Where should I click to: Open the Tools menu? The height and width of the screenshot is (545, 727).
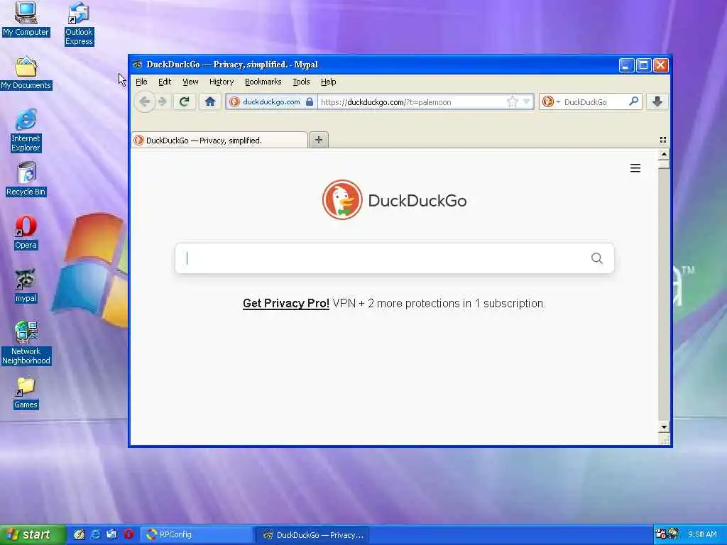(x=301, y=82)
